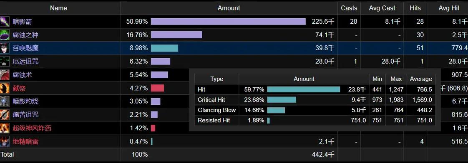Open the 暗影灼烧 ability link
The height and width of the screenshot is (163, 468).
click(26, 101)
